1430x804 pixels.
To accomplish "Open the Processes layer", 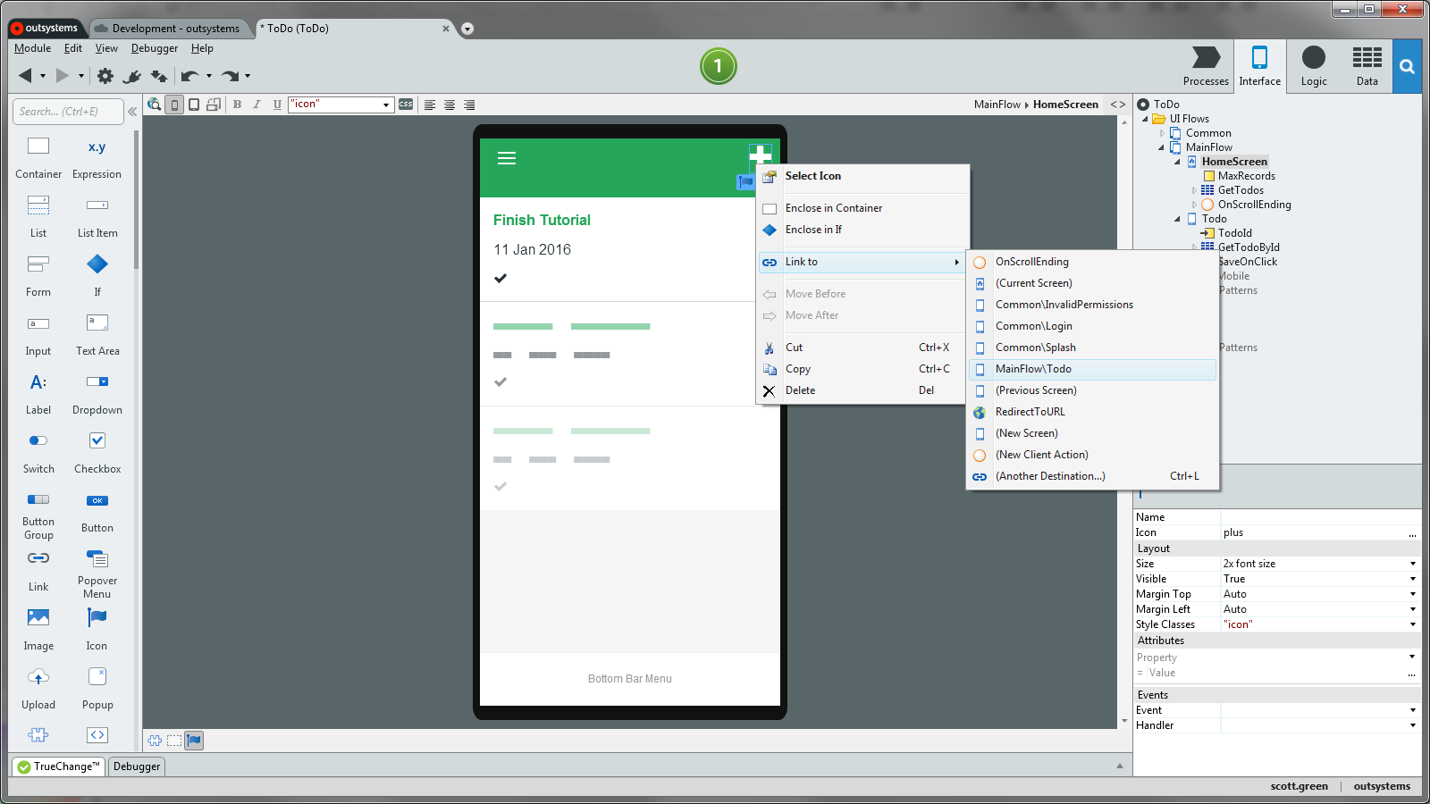I will point(1206,65).
